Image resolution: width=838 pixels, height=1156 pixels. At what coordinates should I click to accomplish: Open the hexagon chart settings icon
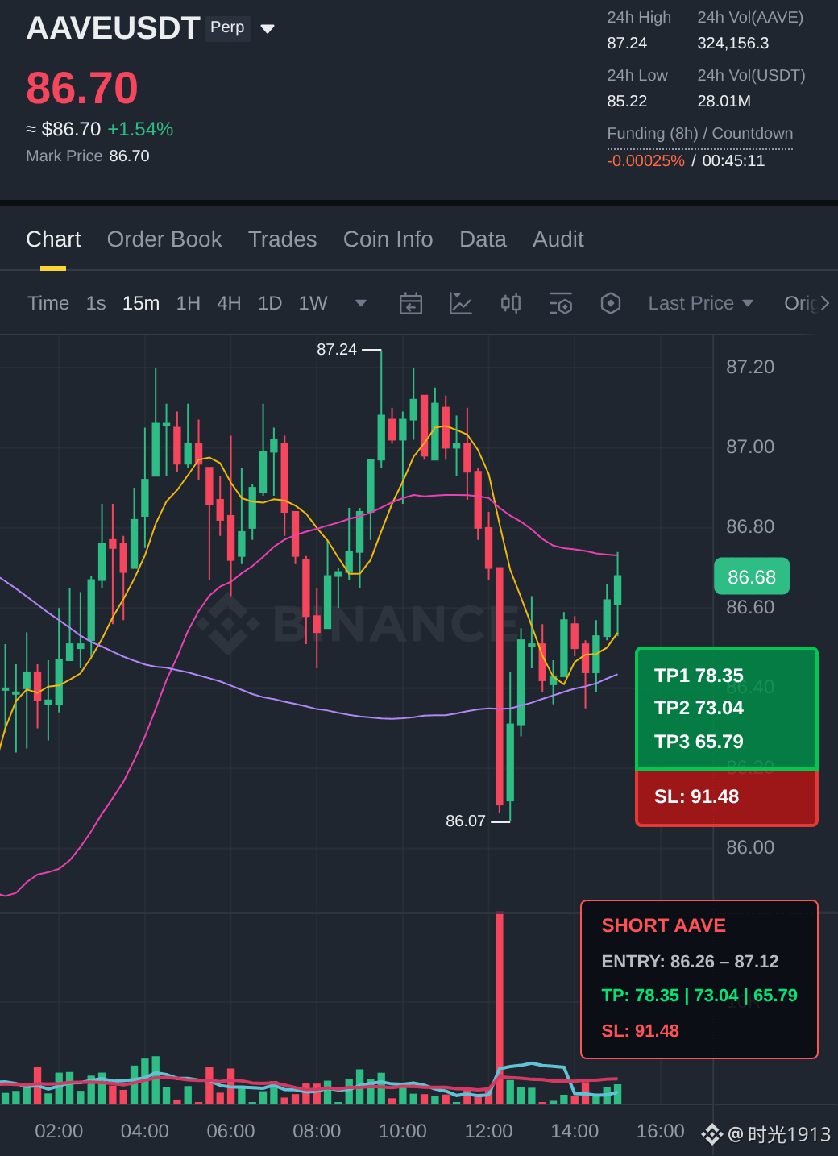[x=611, y=303]
